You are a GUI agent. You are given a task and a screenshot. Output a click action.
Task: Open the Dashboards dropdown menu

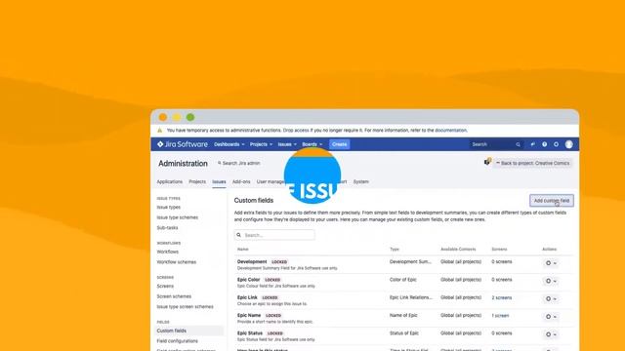229,144
